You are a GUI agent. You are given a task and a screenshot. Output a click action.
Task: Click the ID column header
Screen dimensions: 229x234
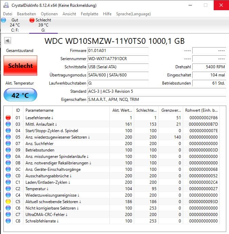pos(18,110)
